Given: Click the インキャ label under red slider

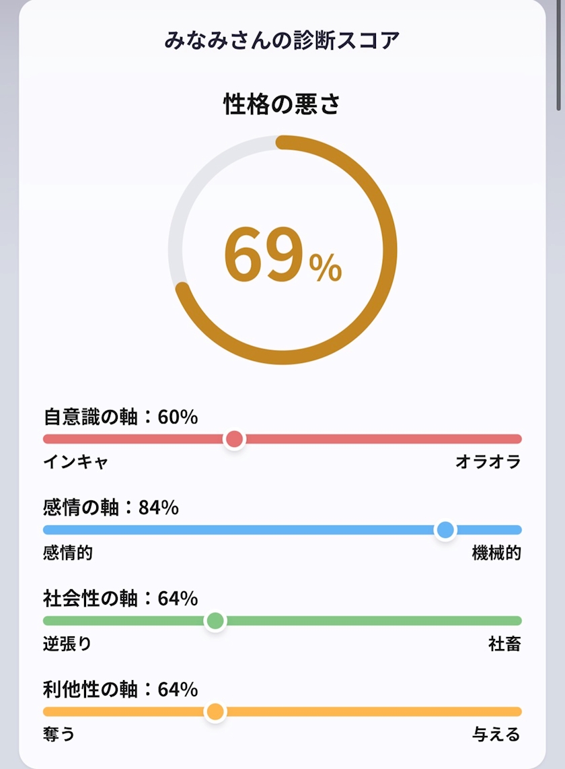Looking at the screenshot, I should 75,461.
